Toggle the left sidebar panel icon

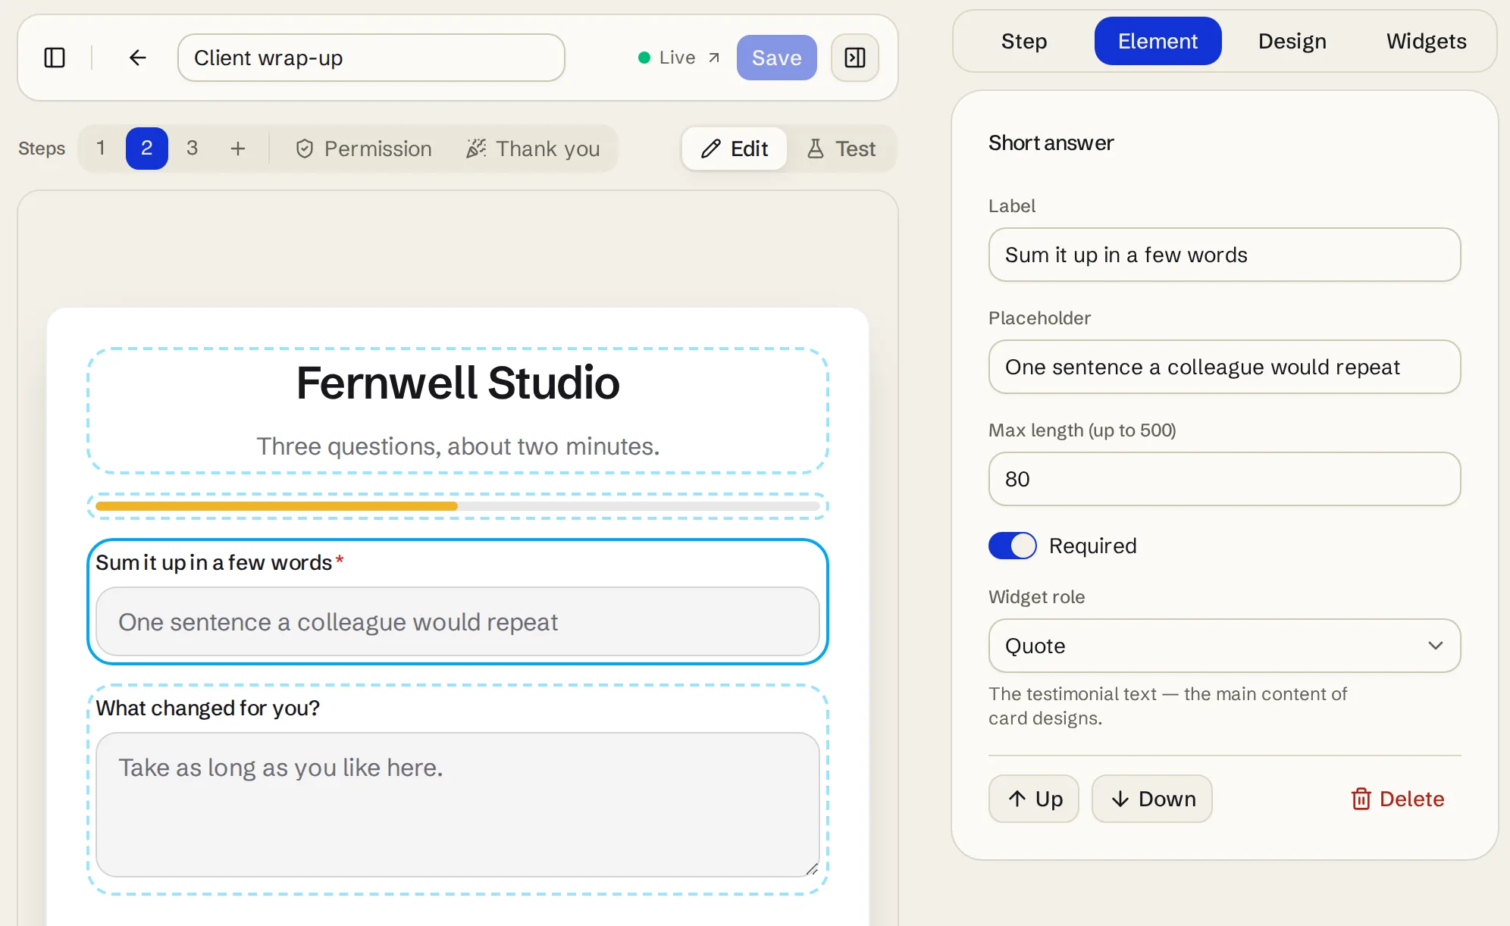[x=55, y=58]
